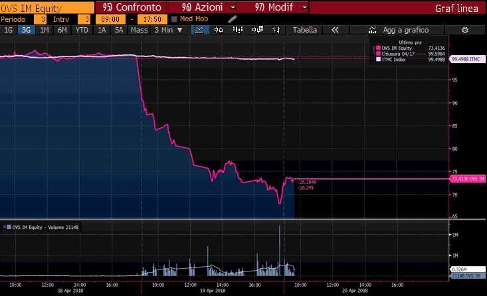Select the line chart type icon
The width and height of the screenshot is (487, 296).
click(199, 30)
